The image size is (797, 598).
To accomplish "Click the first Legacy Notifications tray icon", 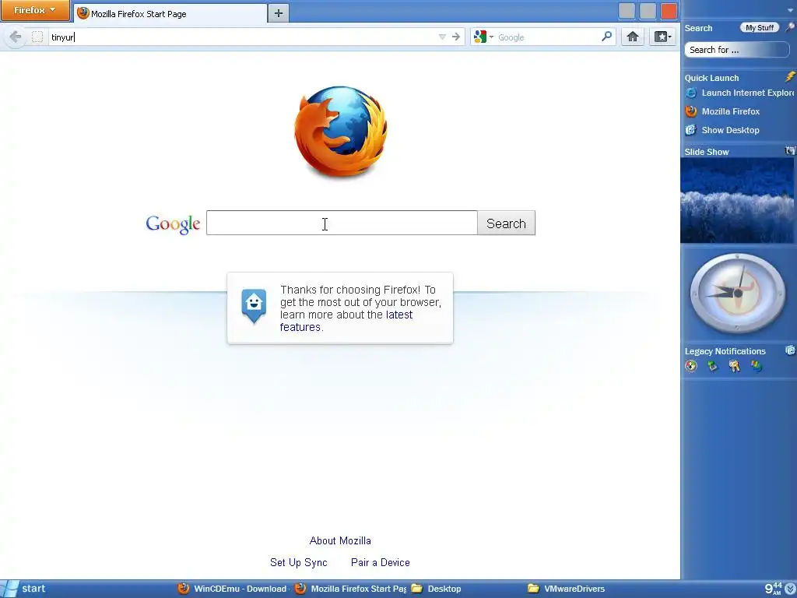I will pyautogui.click(x=691, y=366).
